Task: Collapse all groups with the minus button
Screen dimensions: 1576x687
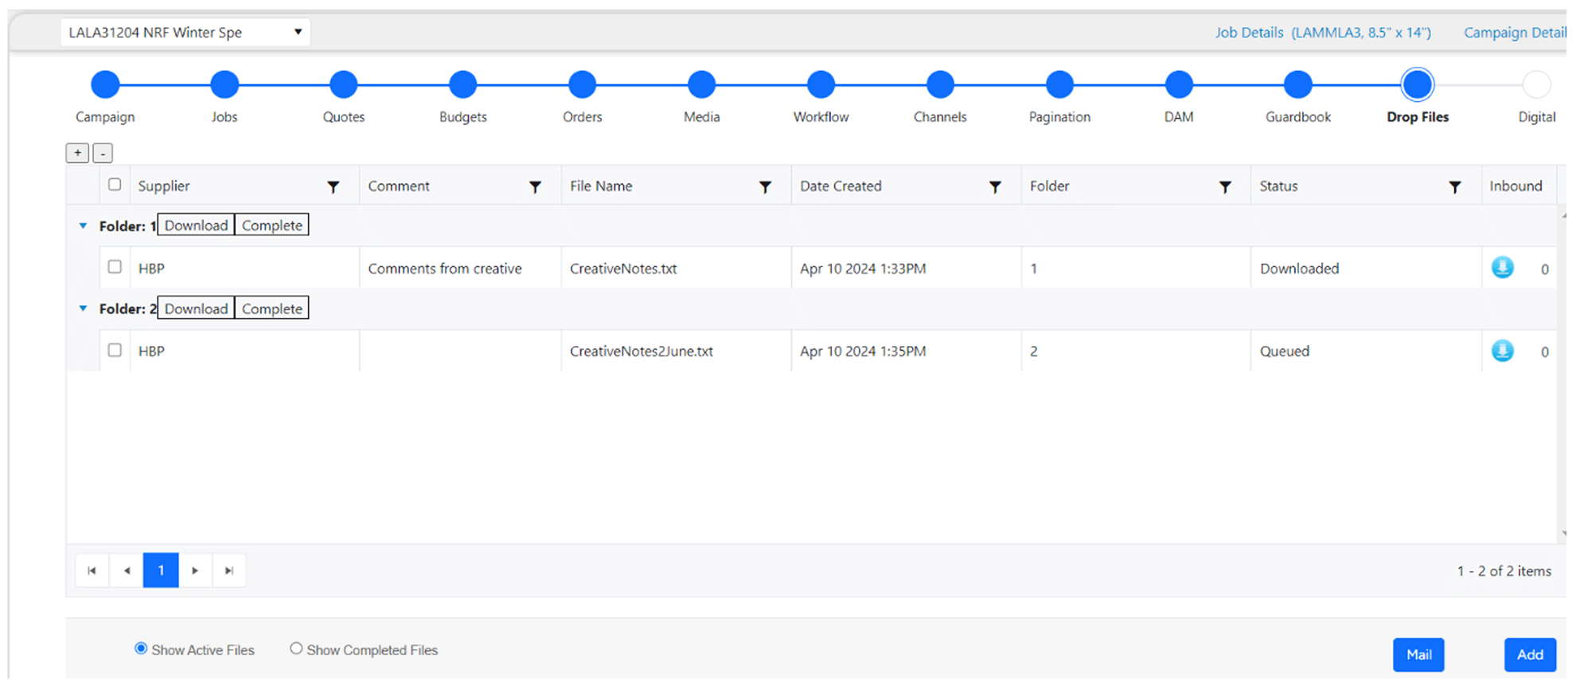Action: pos(103,153)
